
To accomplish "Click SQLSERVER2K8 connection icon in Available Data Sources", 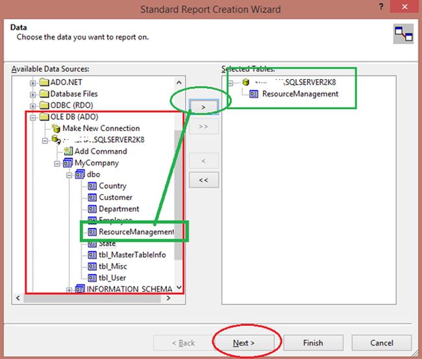I will pyautogui.click(x=56, y=140).
